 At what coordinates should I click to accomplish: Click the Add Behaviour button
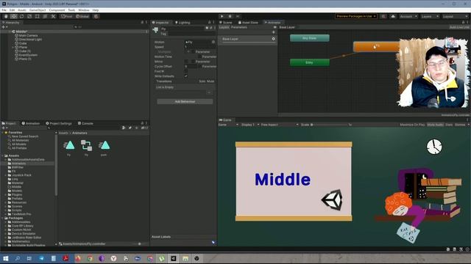pos(185,102)
